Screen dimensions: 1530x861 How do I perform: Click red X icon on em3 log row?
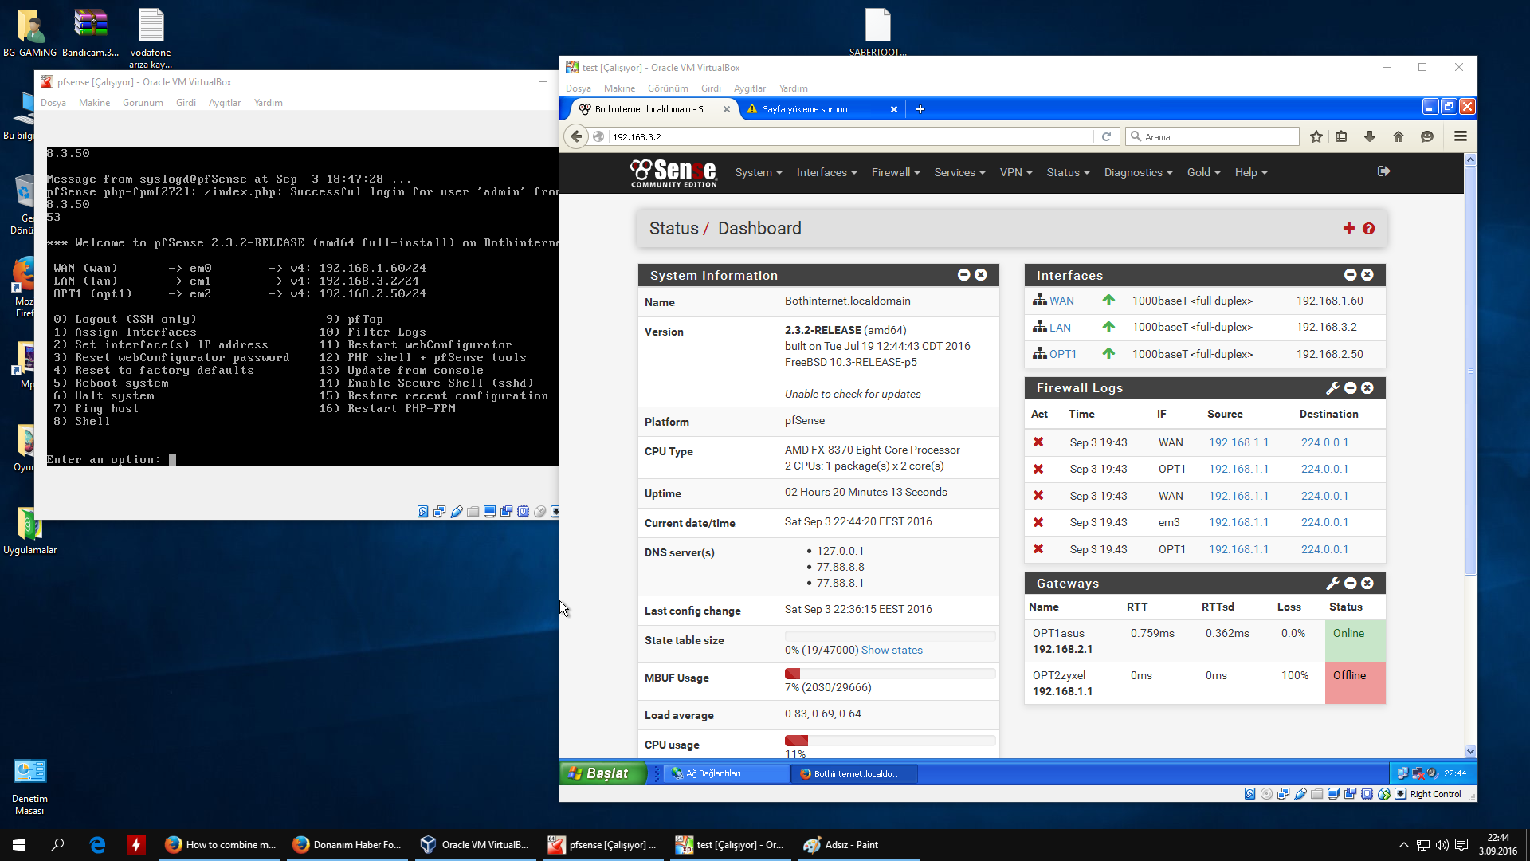(1038, 522)
